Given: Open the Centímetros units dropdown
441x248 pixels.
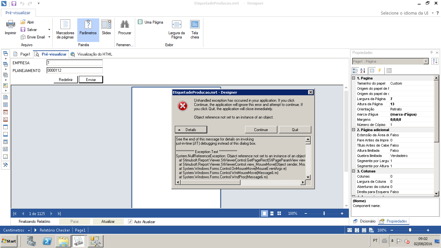Looking at the screenshot, I should coord(16,230).
